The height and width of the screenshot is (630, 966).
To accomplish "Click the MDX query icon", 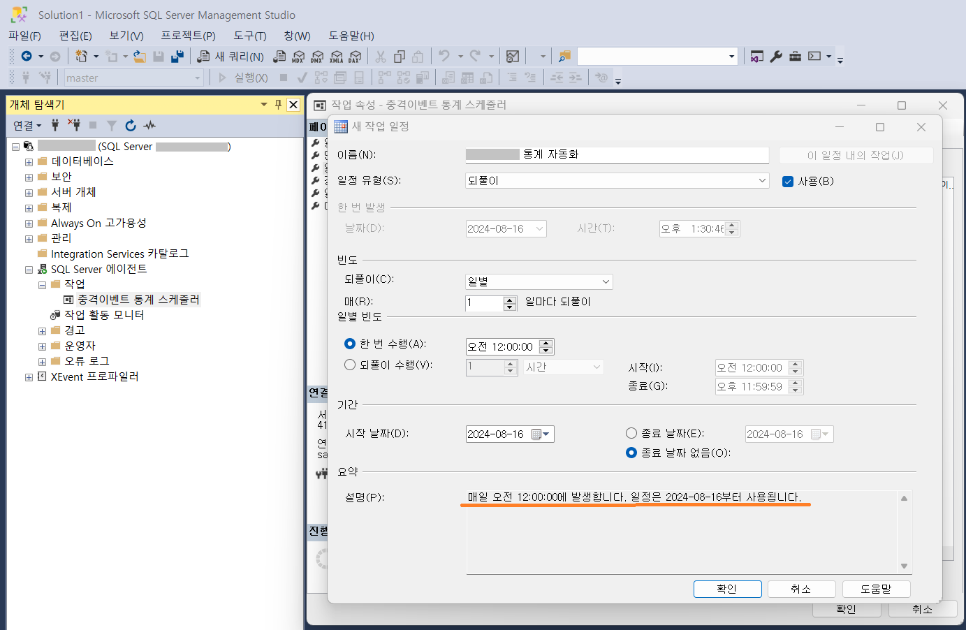I will coord(298,57).
